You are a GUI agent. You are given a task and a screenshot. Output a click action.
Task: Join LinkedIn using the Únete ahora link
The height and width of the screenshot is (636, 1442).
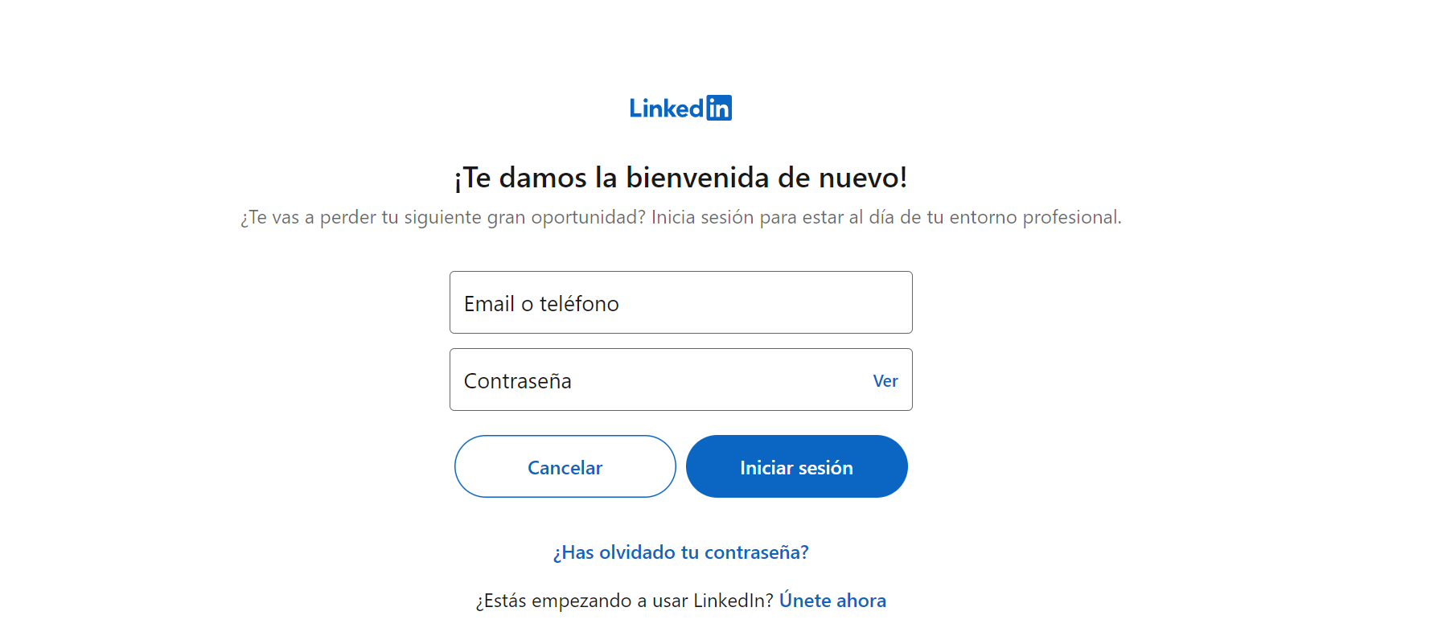point(832,601)
